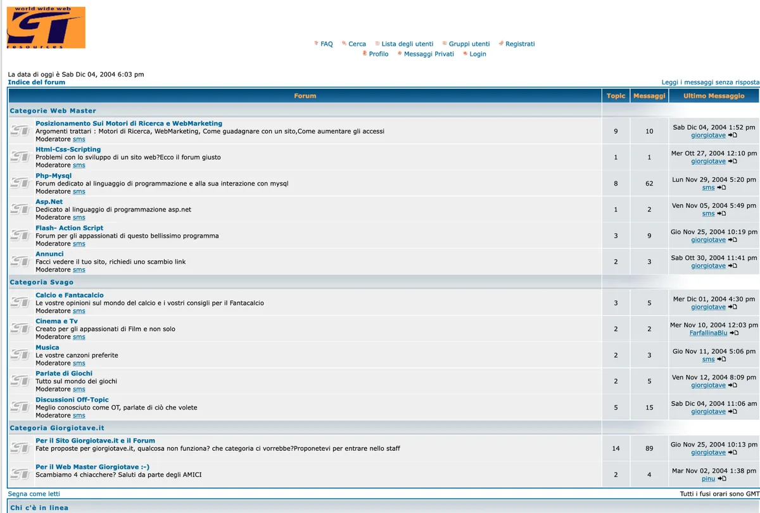This screenshot has width=760, height=513.
Task: Open Categoria Svago category
Action: [42, 282]
